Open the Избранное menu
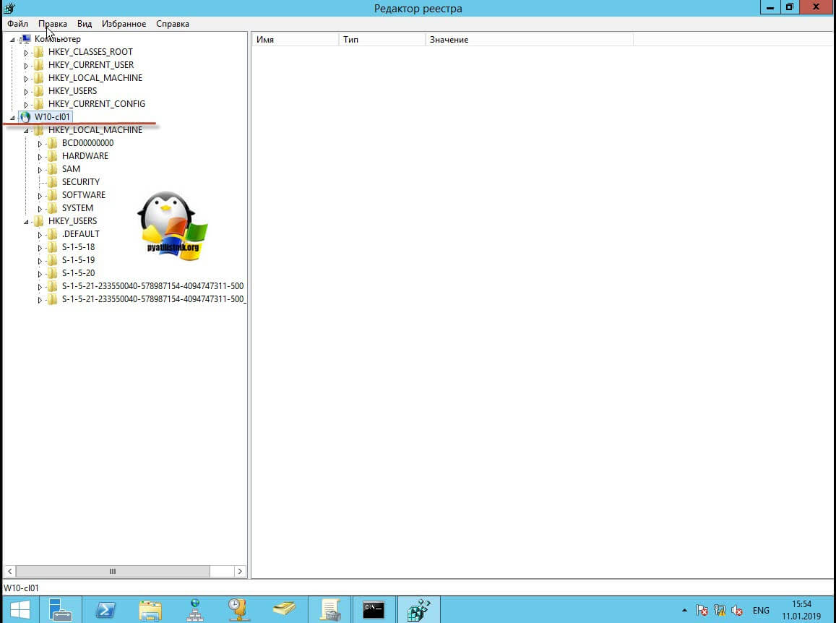The height and width of the screenshot is (623, 836). [124, 24]
